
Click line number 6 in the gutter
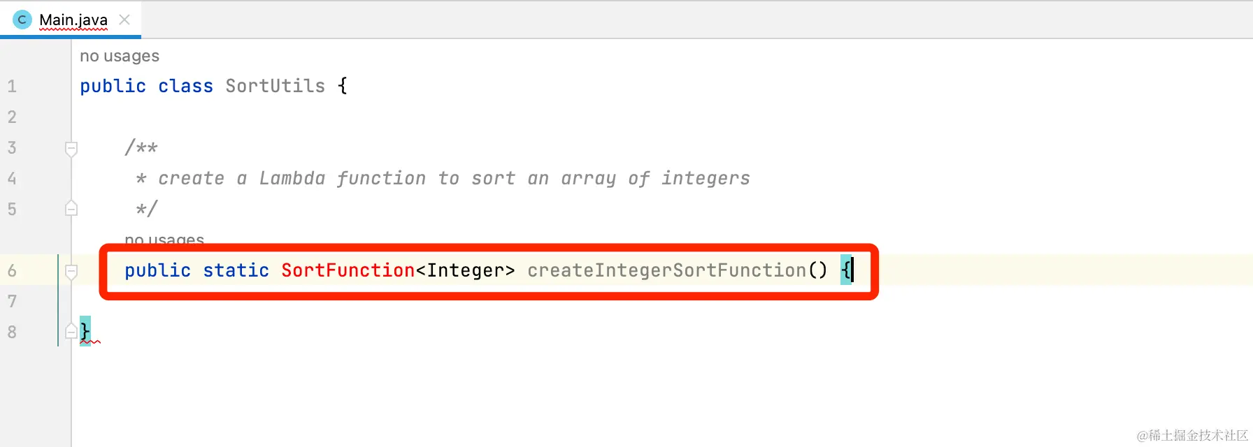(x=12, y=271)
